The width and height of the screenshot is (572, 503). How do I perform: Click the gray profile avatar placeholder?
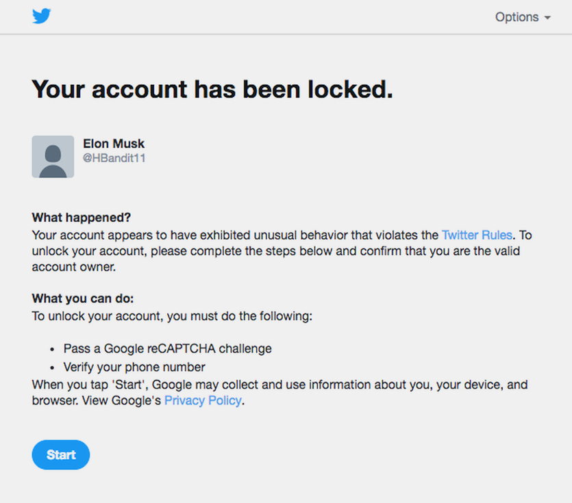(x=53, y=157)
